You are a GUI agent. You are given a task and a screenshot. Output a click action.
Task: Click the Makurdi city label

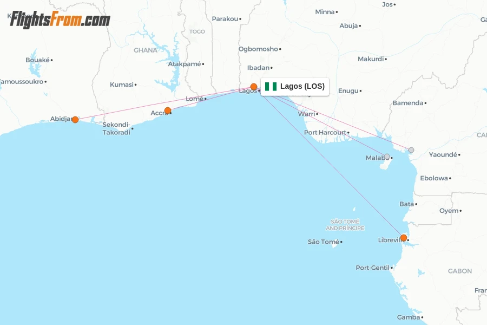pyautogui.click(x=371, y=59)
